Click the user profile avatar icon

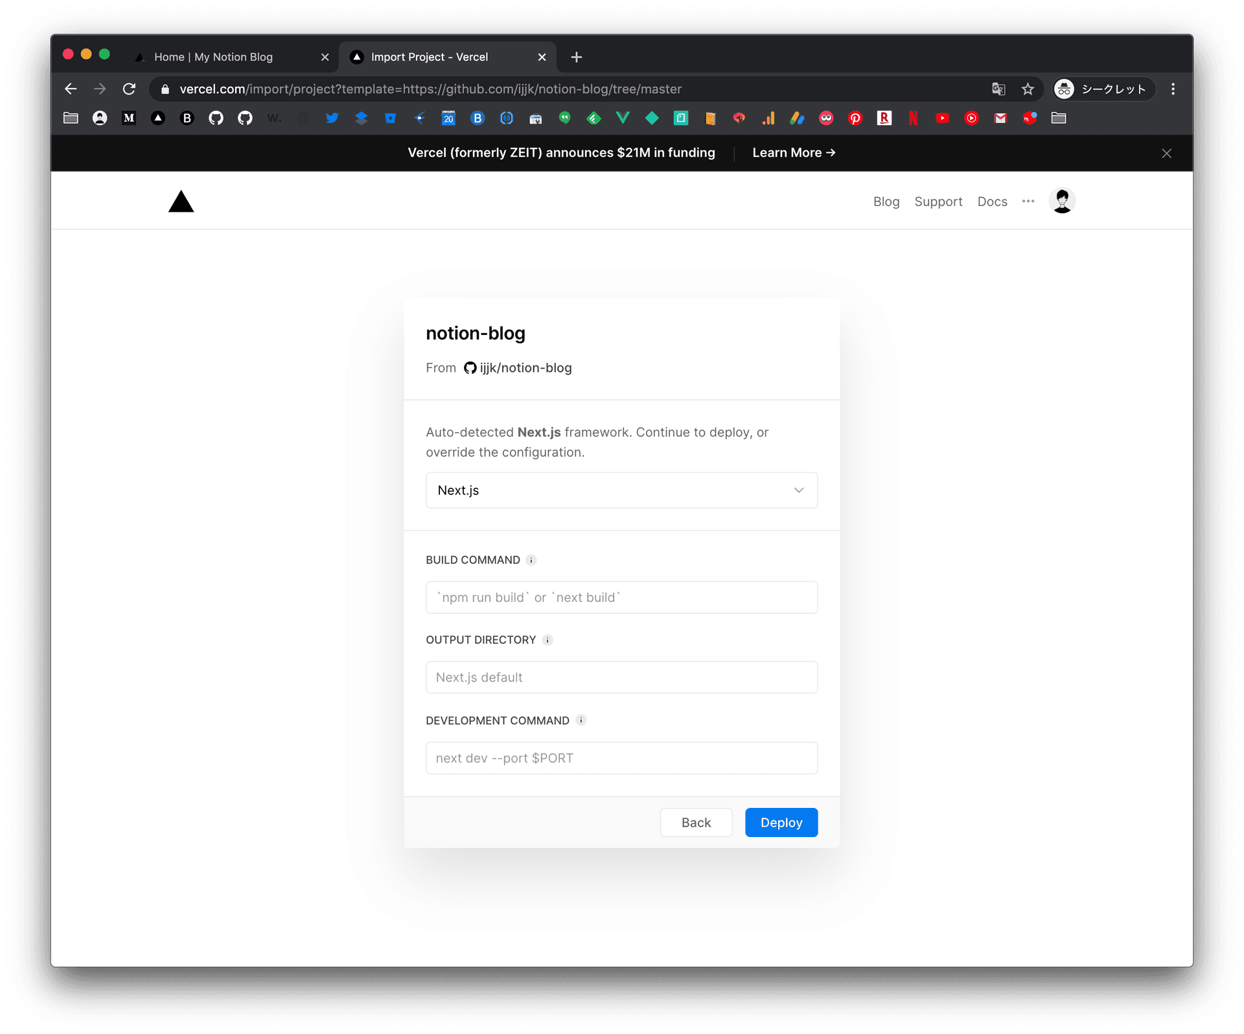click(1063, 201)
